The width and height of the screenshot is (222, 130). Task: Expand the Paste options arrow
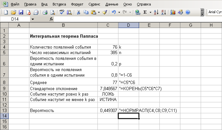99,13
